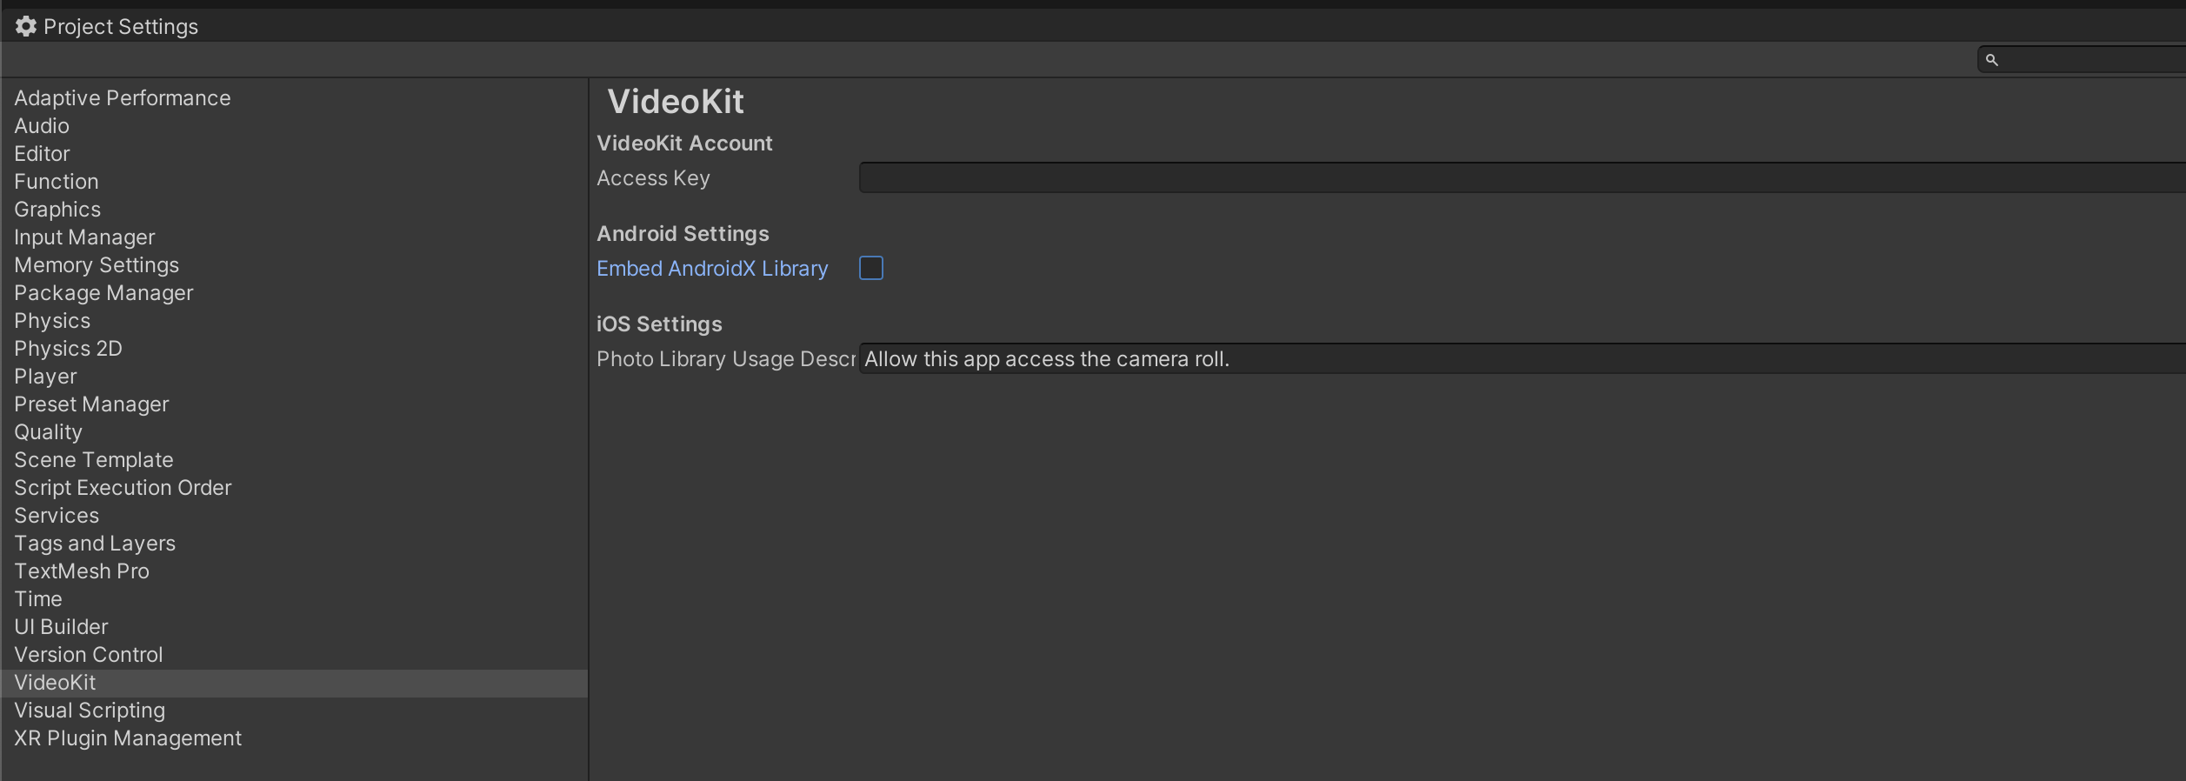Select Script Execution Order
Image resolution: width=2186 pixels, height=781 pixels.
(123, 488)
